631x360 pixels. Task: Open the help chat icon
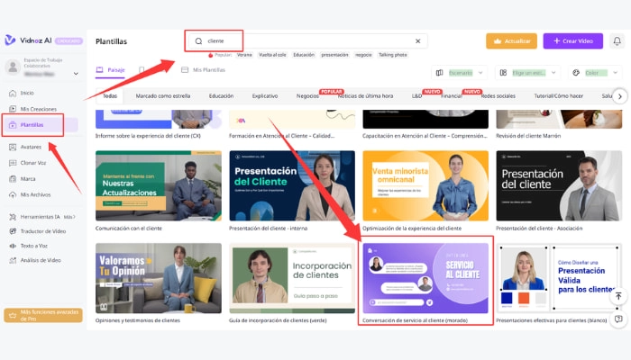tap(618, 319)
